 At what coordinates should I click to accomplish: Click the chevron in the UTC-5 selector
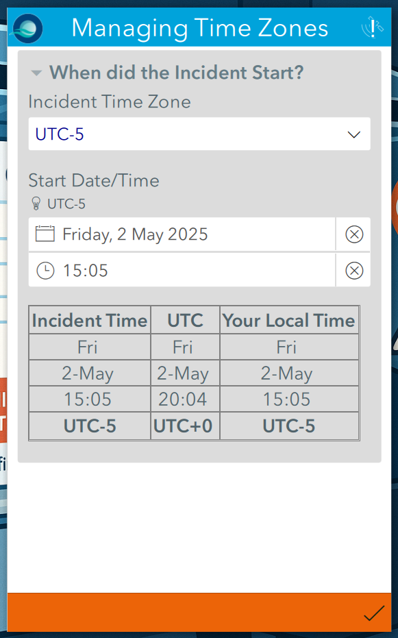coord(353,134)
